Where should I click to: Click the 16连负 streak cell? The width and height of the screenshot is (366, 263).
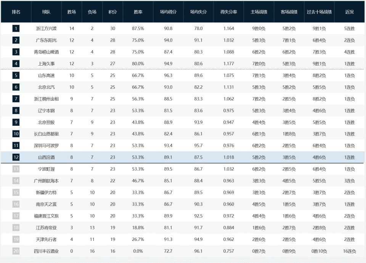point(349,251)
